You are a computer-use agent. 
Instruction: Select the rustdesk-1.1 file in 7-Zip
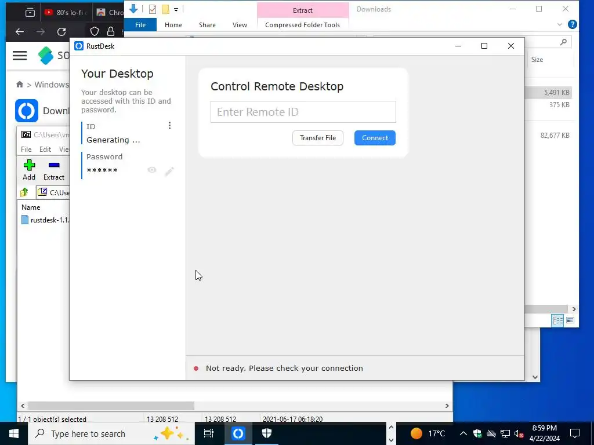(45, 220)
